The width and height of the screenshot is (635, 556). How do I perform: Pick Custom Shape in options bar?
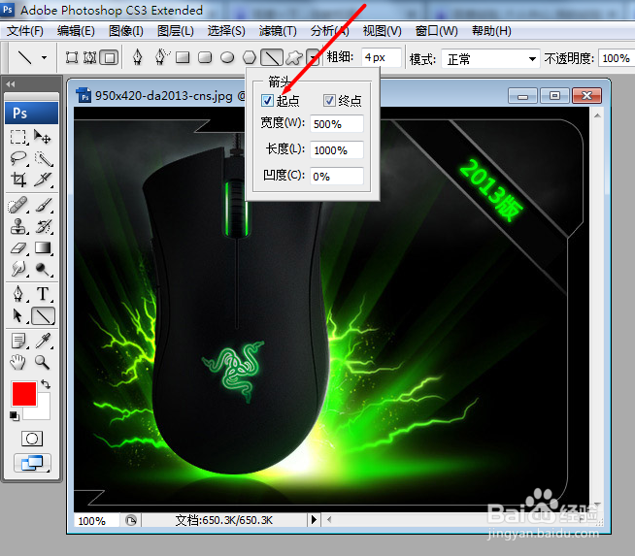(x=294, y=57)
